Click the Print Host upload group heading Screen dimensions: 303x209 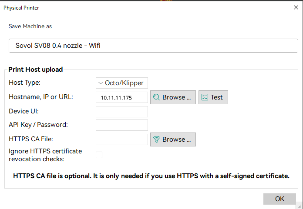pos(36,70)
